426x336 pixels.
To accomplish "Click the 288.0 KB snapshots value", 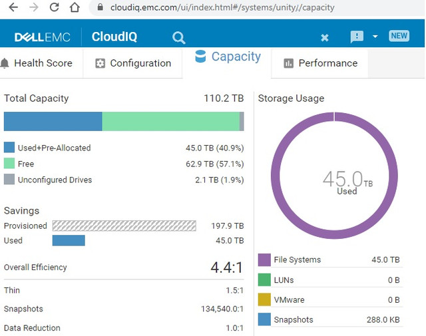I will 383,320.
